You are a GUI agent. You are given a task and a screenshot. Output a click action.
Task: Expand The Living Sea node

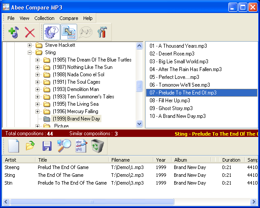[x=37, y=104]
